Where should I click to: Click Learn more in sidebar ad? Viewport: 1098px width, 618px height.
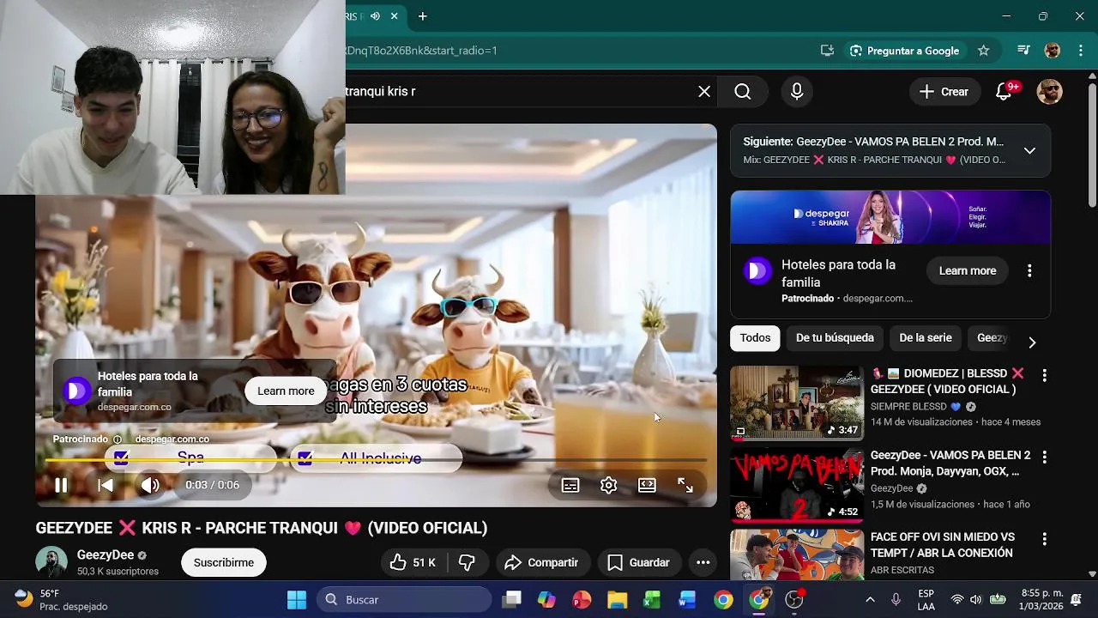pos(968,270)
